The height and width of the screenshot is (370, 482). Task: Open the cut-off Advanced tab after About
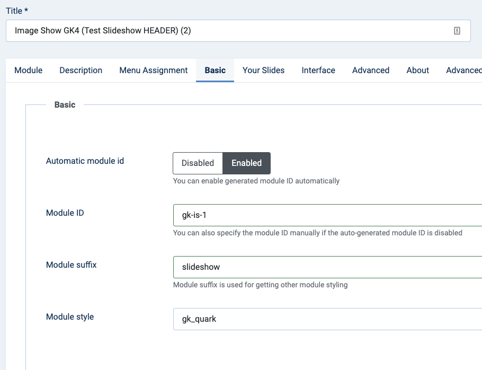464,70
